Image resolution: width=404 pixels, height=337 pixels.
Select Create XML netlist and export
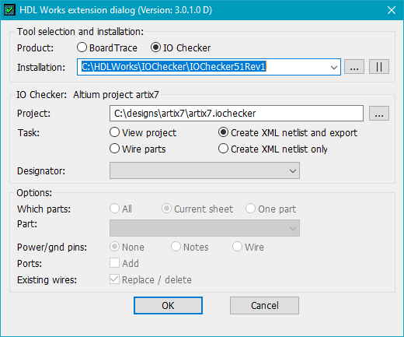coord(287,132)
